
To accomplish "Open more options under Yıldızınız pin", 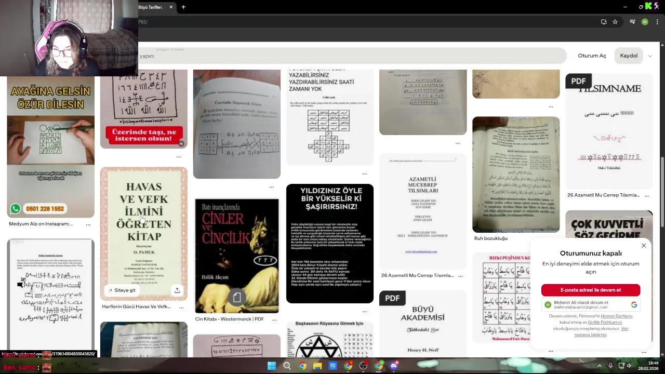I will [365, 311].
